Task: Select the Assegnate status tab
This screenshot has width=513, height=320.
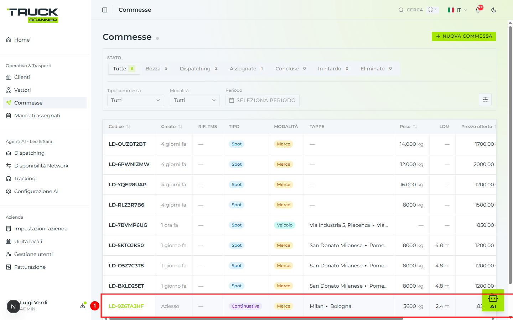Action: pos(246,69)
